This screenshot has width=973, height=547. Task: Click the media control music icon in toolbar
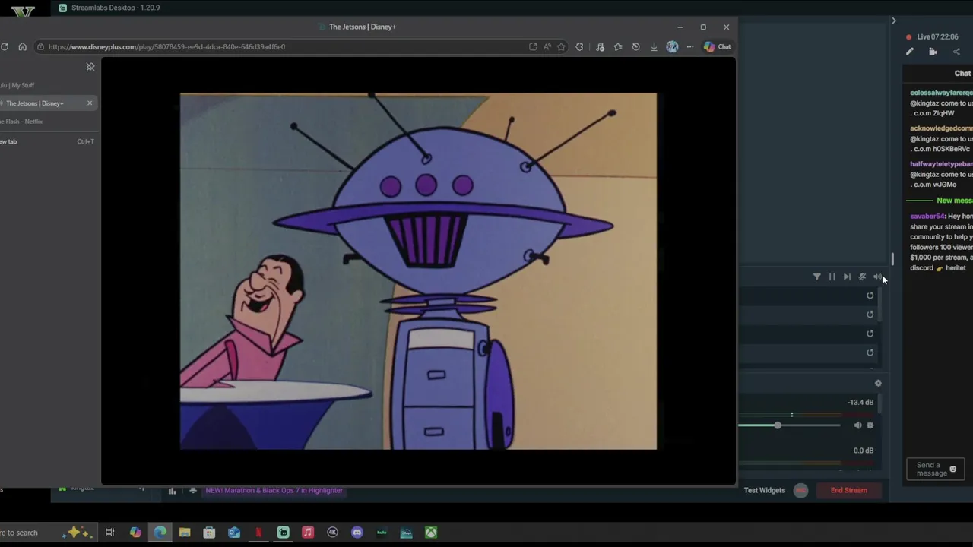click(600, 47)
